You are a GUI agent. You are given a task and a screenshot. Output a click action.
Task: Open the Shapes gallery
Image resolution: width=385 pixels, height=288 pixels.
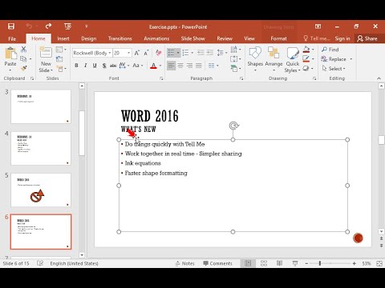click(255, 59)
